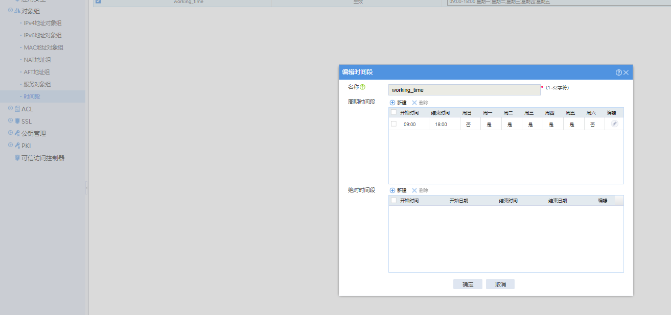This screenshot has width=671, height=315.
Task: Toggle select-all checkbox in 周期时间段 table header
Action: pos(394,112)
